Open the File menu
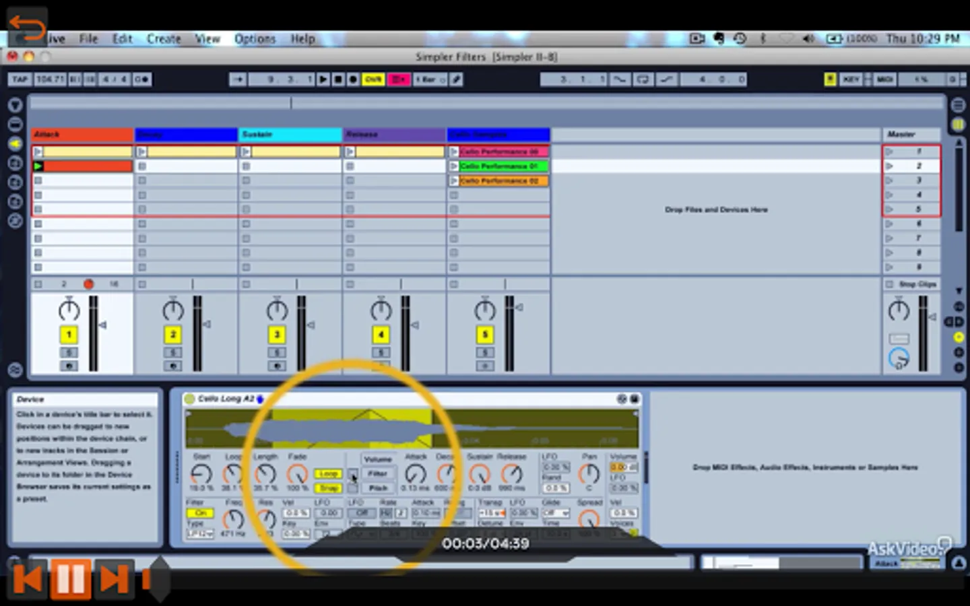Image resolution: width=970 pixels, height=606 pixels. 88,39
